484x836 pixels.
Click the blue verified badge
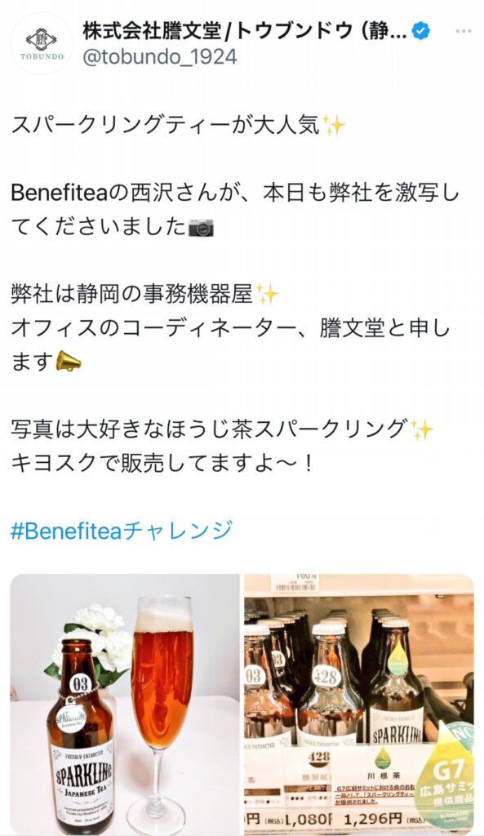421,32
